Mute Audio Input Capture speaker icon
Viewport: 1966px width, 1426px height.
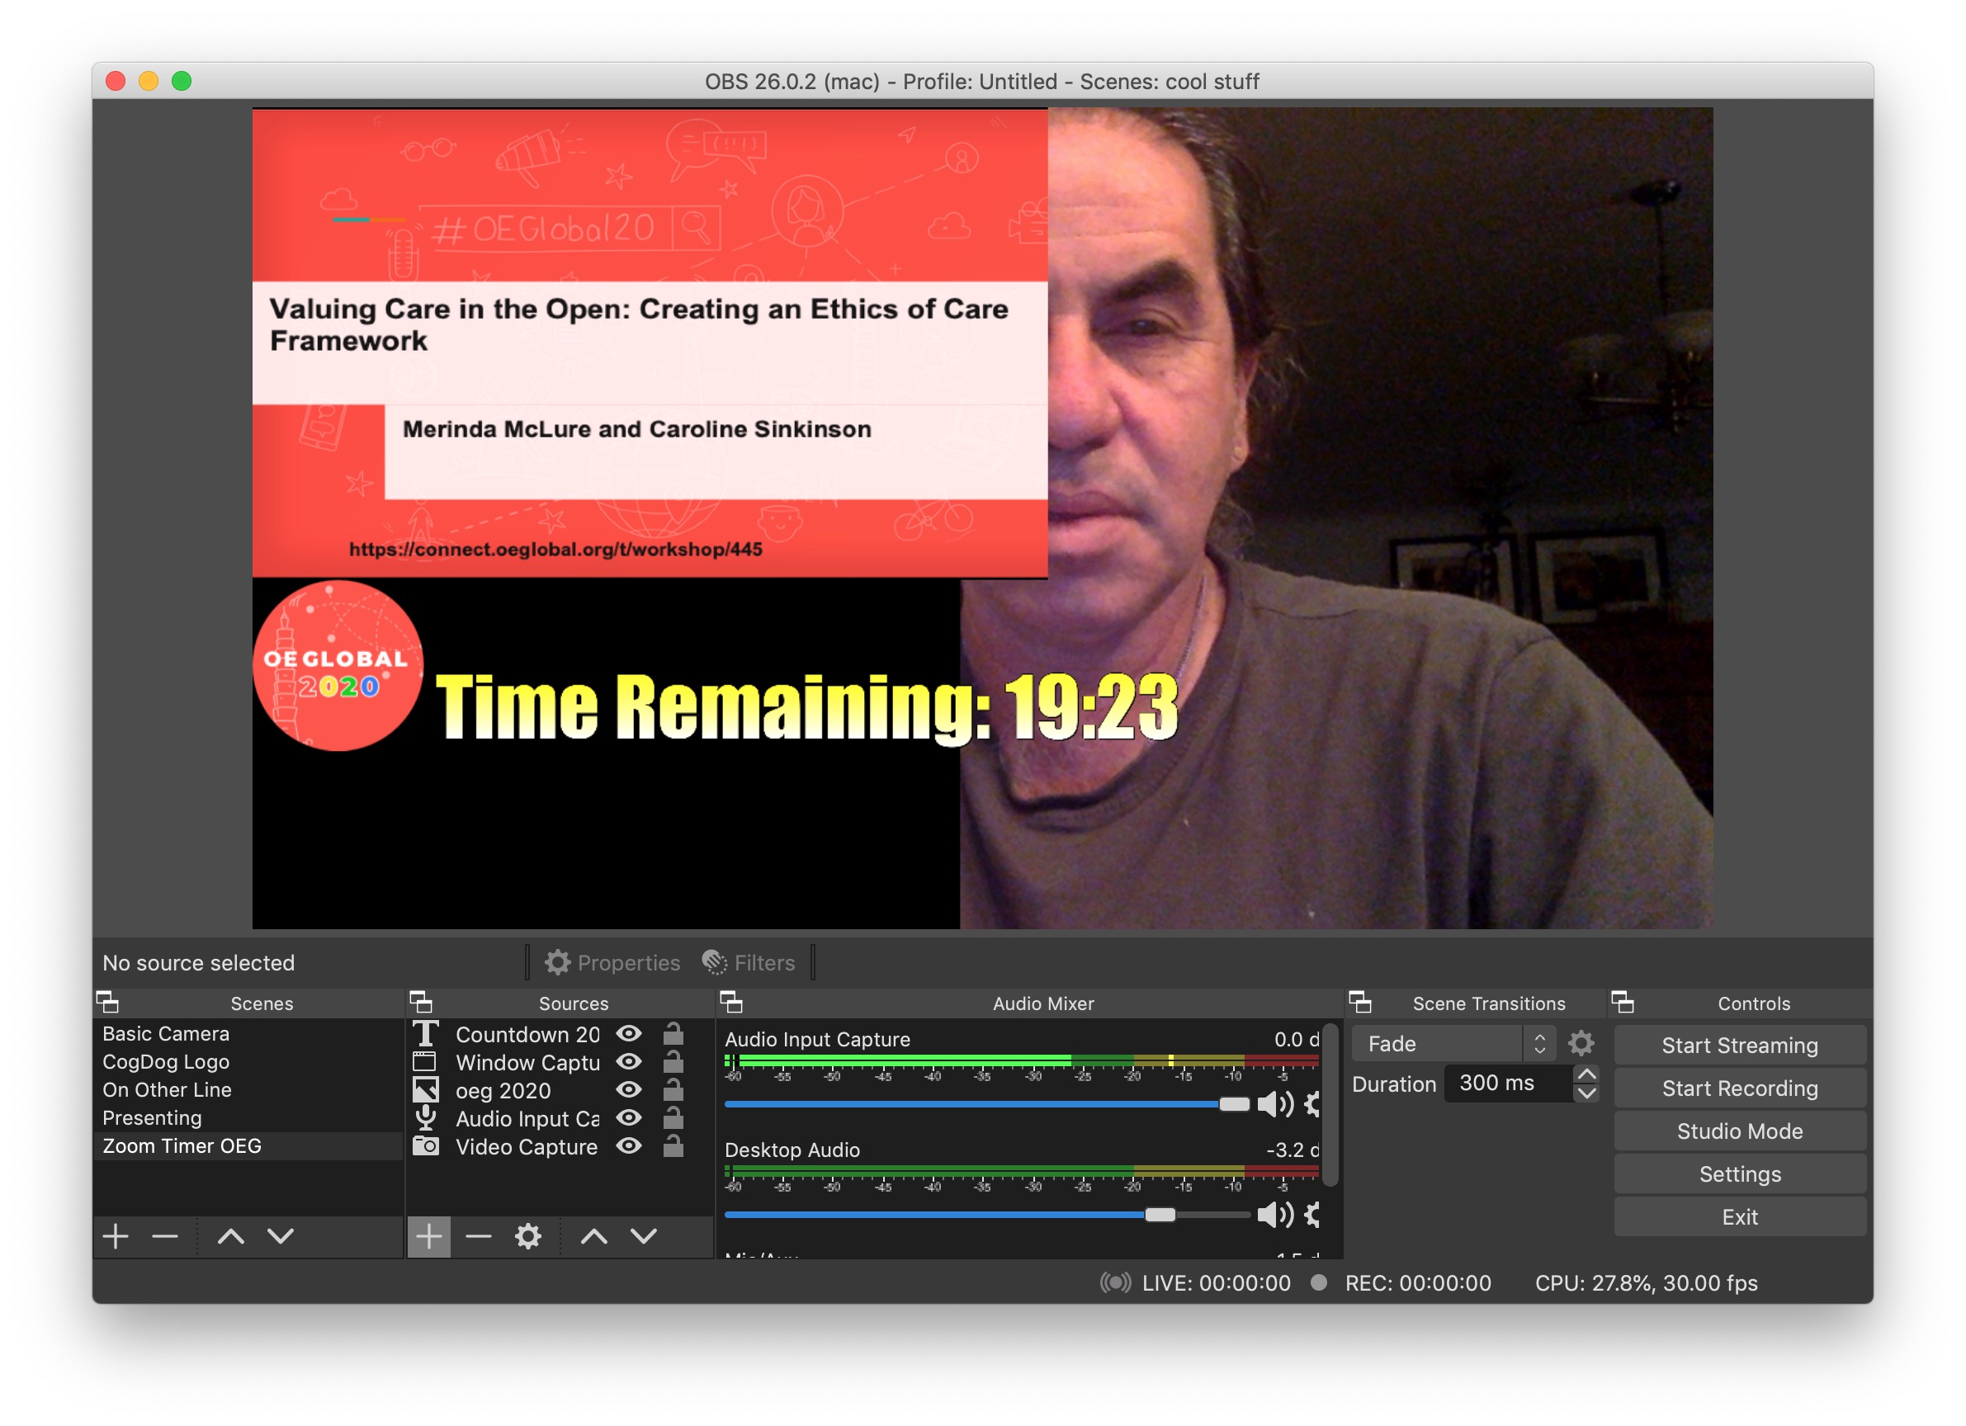click(x=1273, y=1103)
